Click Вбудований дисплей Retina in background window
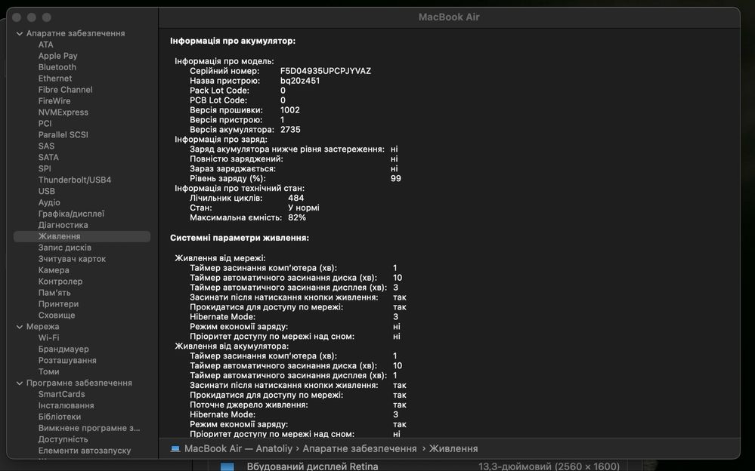 click(x=312, y=466)
